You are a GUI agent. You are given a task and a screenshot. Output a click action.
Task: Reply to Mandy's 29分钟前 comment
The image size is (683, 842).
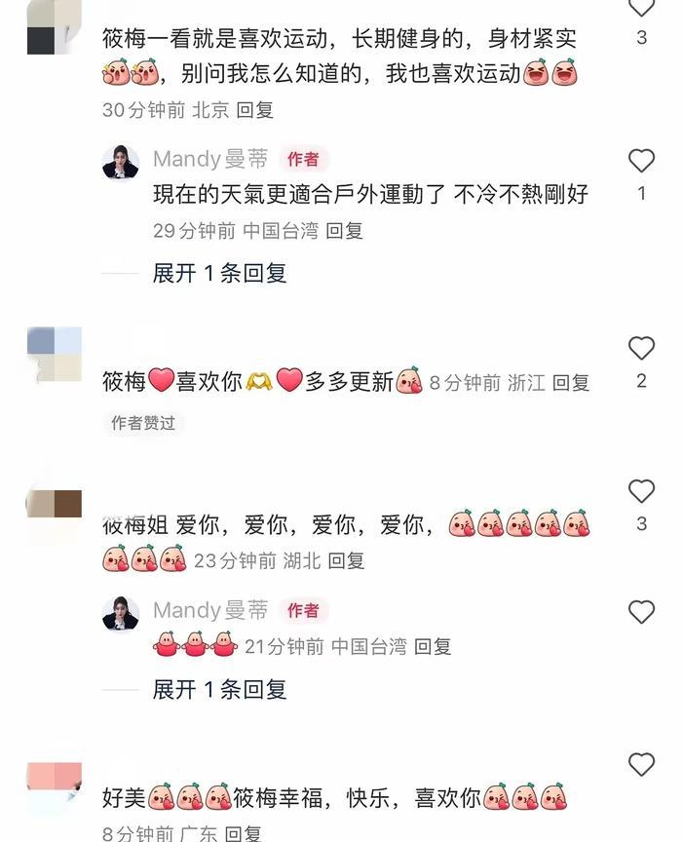(x=344, y=231)
